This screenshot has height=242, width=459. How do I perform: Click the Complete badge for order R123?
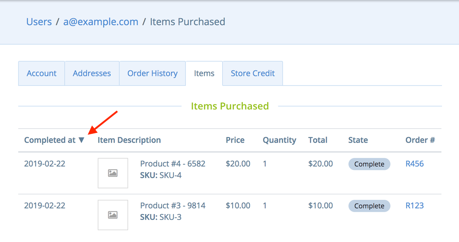click(x=369, y=206)
